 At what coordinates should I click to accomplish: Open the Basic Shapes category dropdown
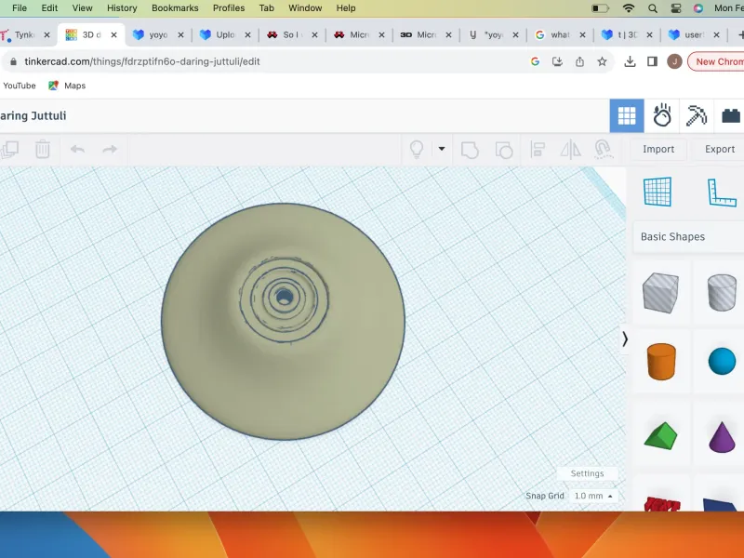(x=688, y=236)
